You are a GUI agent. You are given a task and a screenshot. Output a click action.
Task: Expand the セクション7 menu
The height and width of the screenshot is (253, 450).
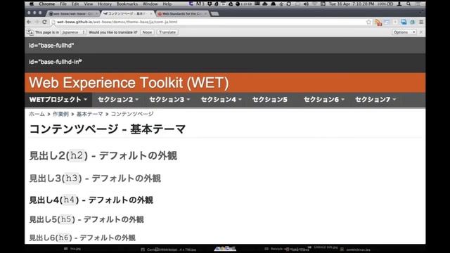point(375,100)
